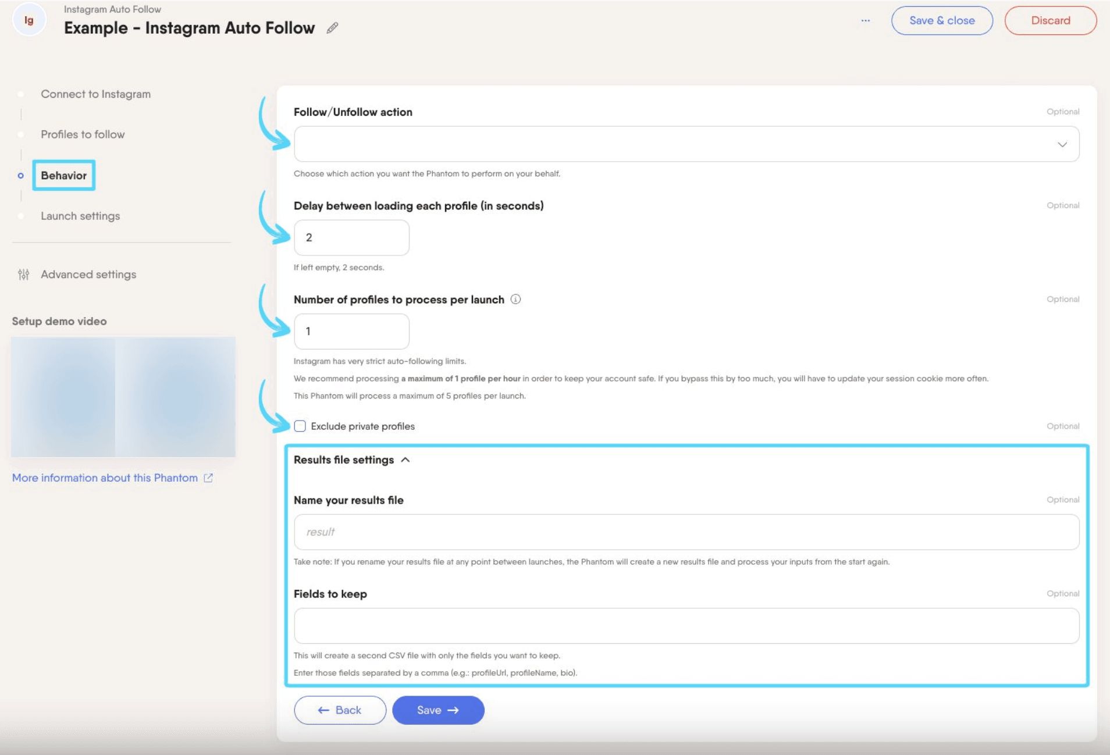Collapse the Results file settings section
Screen dimensions: 1110x755
click(405, 460)
